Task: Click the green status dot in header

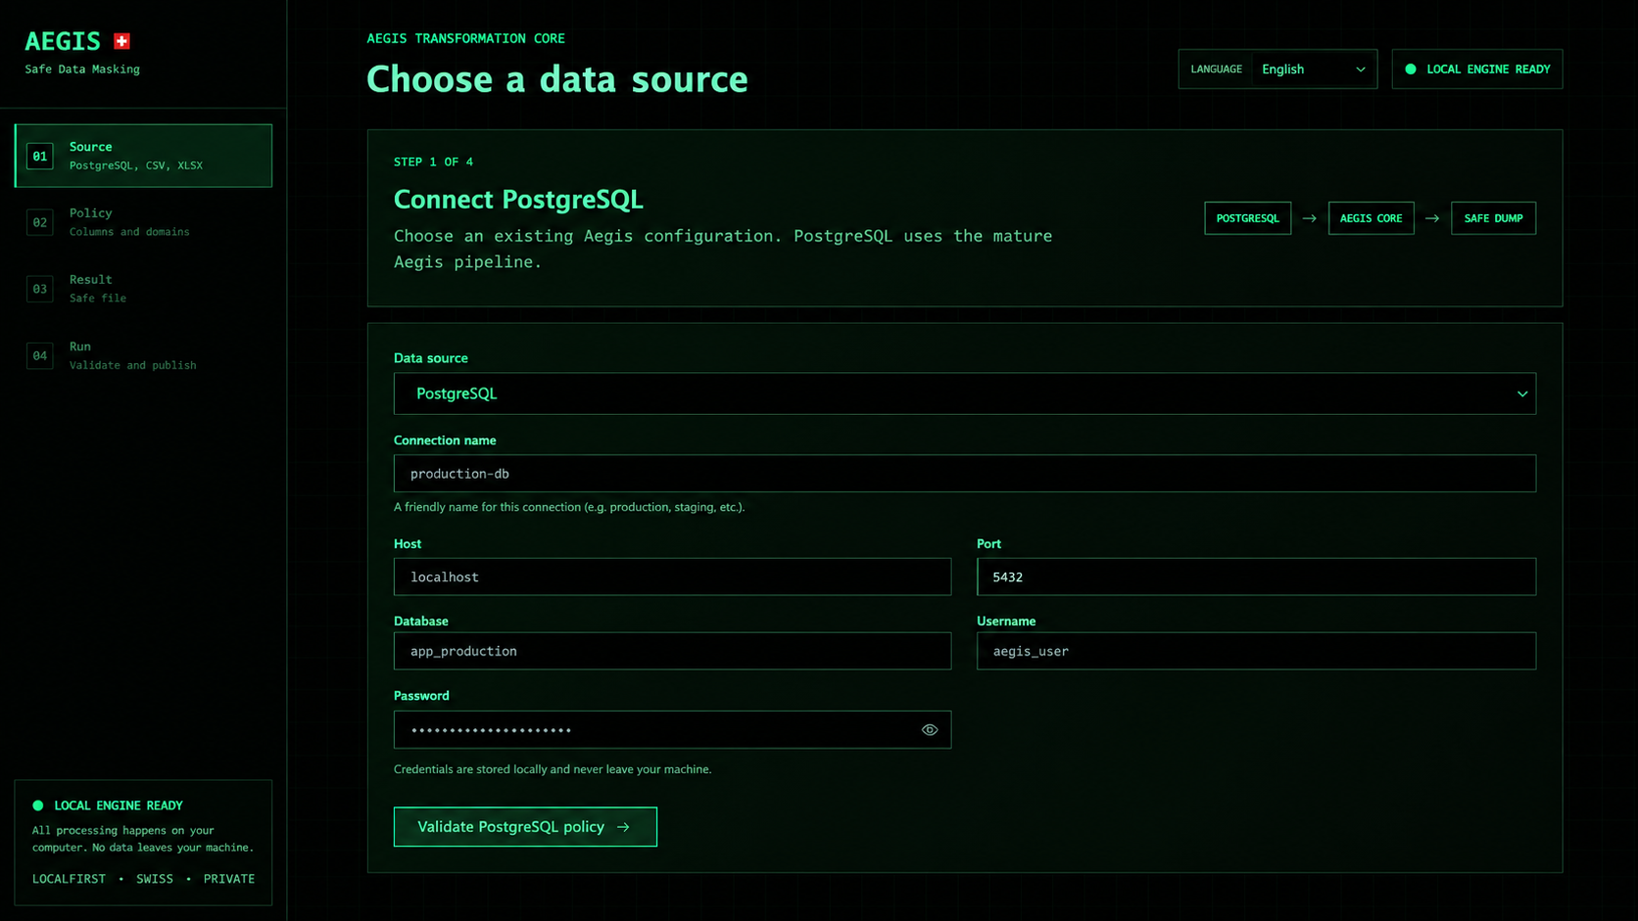Action: [1411, 69]
